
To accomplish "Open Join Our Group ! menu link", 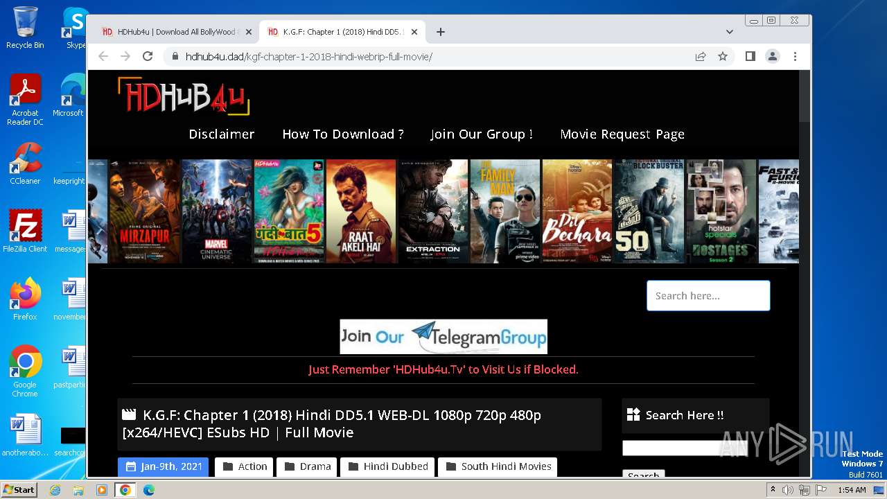I will [482, 134].
